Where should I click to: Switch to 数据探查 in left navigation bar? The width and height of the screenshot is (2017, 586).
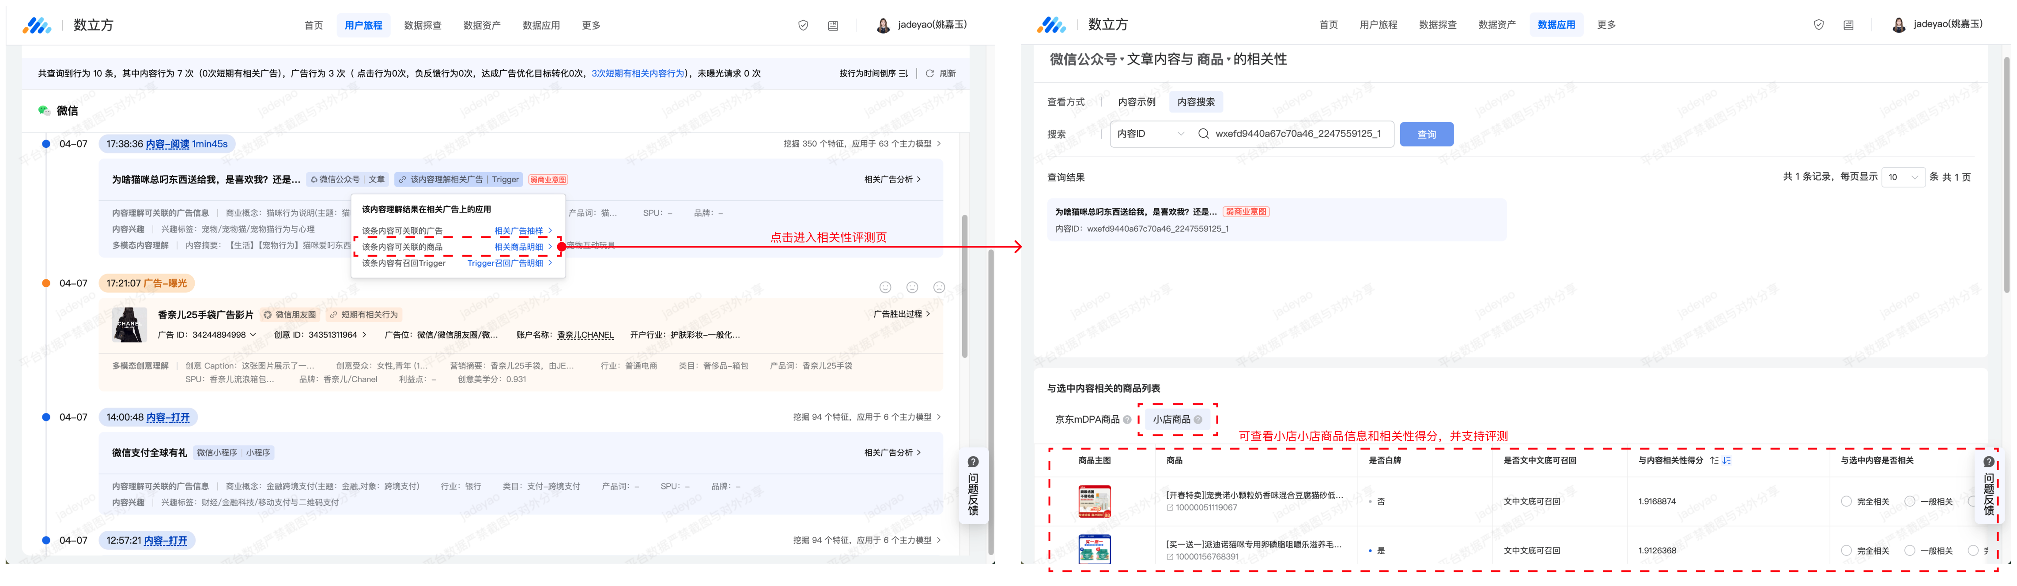point(422,26)
